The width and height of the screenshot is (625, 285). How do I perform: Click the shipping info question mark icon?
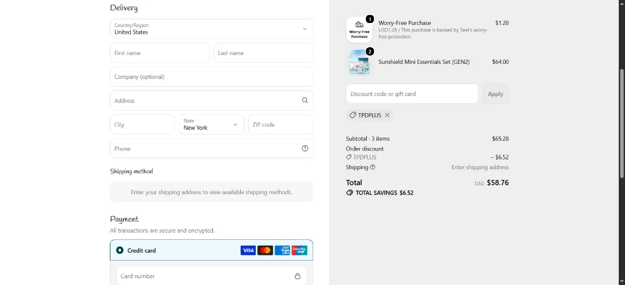click(372, 167)
